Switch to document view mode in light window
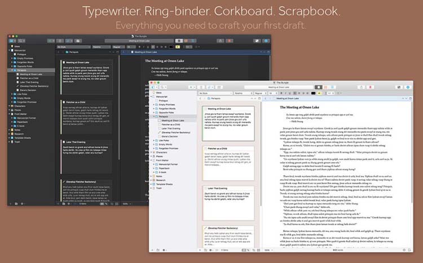This screenshot has height=263, width=423. pyautogui.click(x=319, y=87)
